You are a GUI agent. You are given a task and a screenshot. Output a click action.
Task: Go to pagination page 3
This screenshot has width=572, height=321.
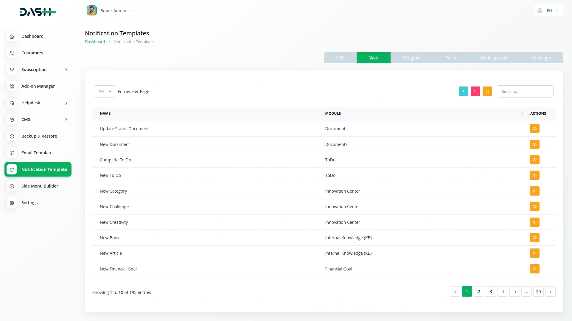pyautogui.click(x=491, y=292)
